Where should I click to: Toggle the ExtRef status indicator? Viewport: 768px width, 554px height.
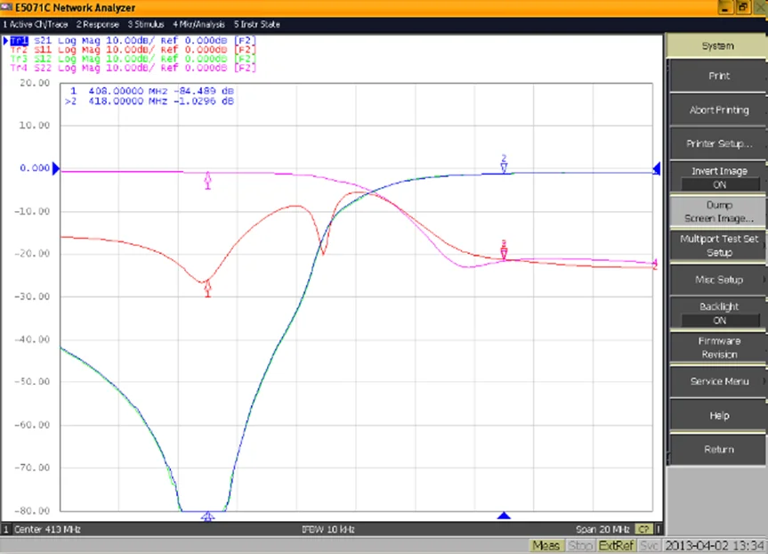[x=615, y=545]
